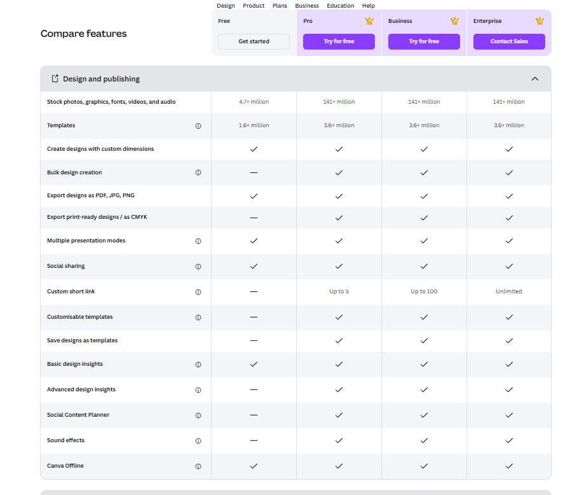Click info icon next to Templates
The height and width of the screenshot is (495, 570).
click(x=198, y=126)
